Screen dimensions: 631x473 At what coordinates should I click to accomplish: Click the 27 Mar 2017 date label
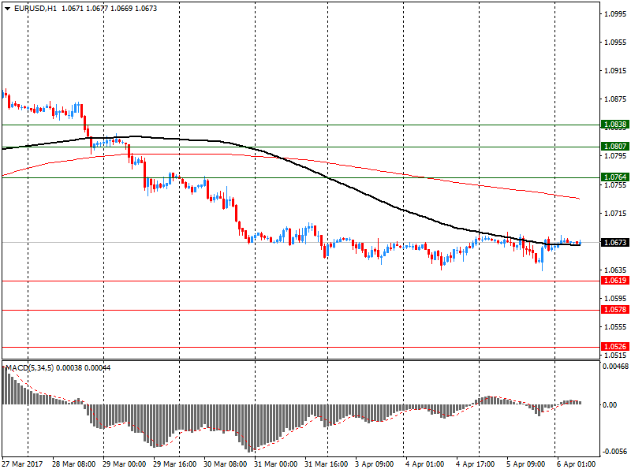(x=22, y=464)
